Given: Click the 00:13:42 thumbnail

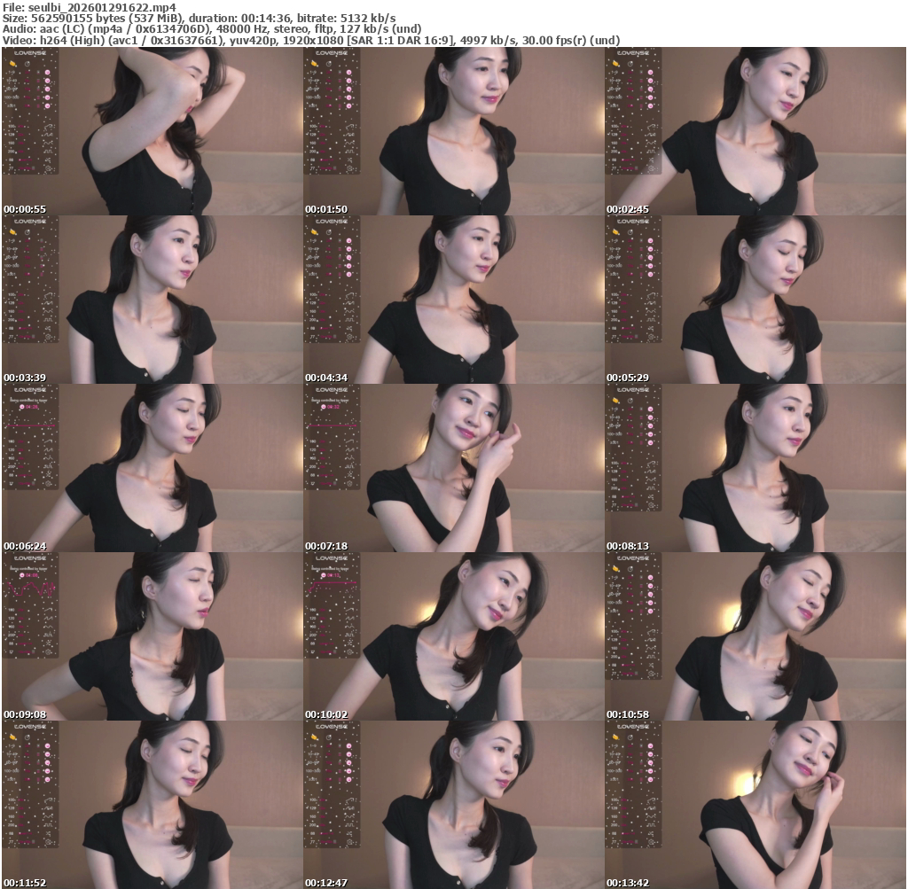Looking at the screenshot, I should point(755,805).
